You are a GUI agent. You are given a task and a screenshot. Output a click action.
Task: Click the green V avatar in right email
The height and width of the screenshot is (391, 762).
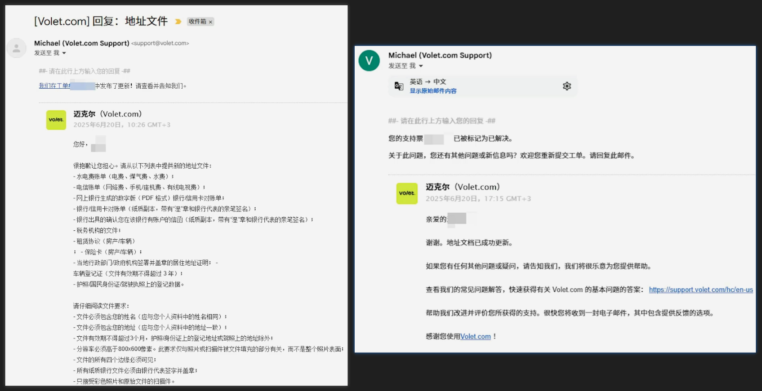tap(369, 60)
